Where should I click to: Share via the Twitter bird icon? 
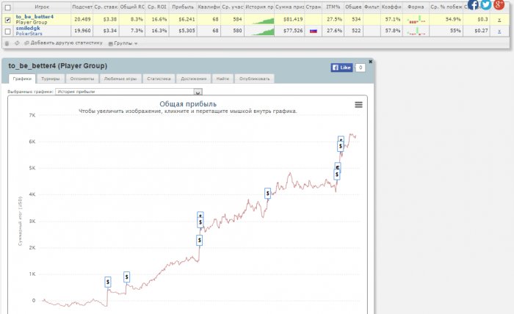point(486,4)
